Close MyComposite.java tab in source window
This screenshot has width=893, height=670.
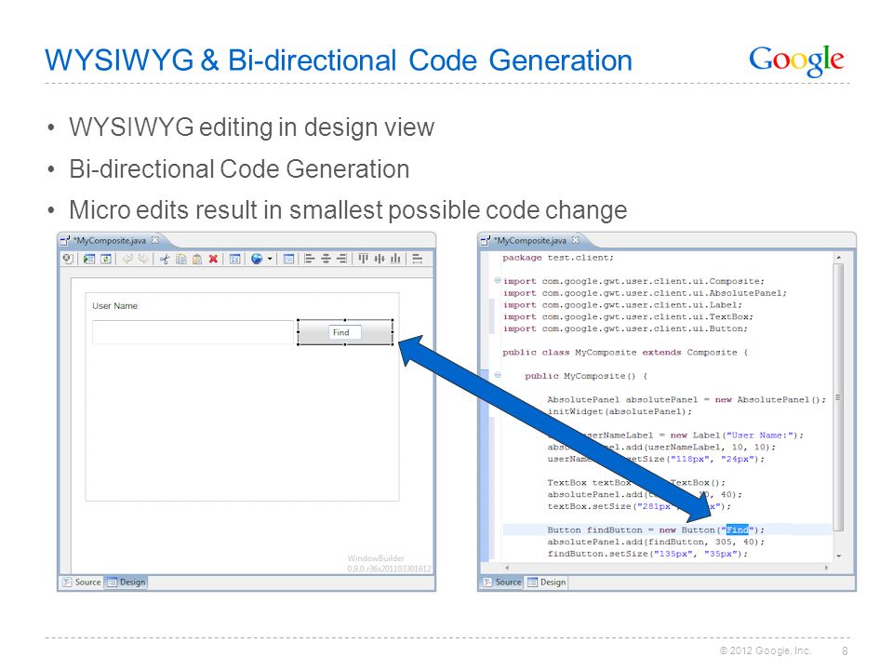(575, 240)
